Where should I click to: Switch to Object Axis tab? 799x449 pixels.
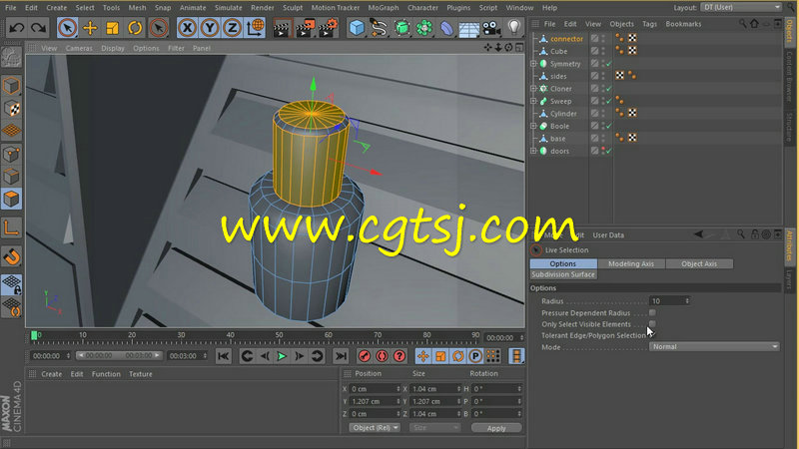pyautogui.click(x=699, y=263)
